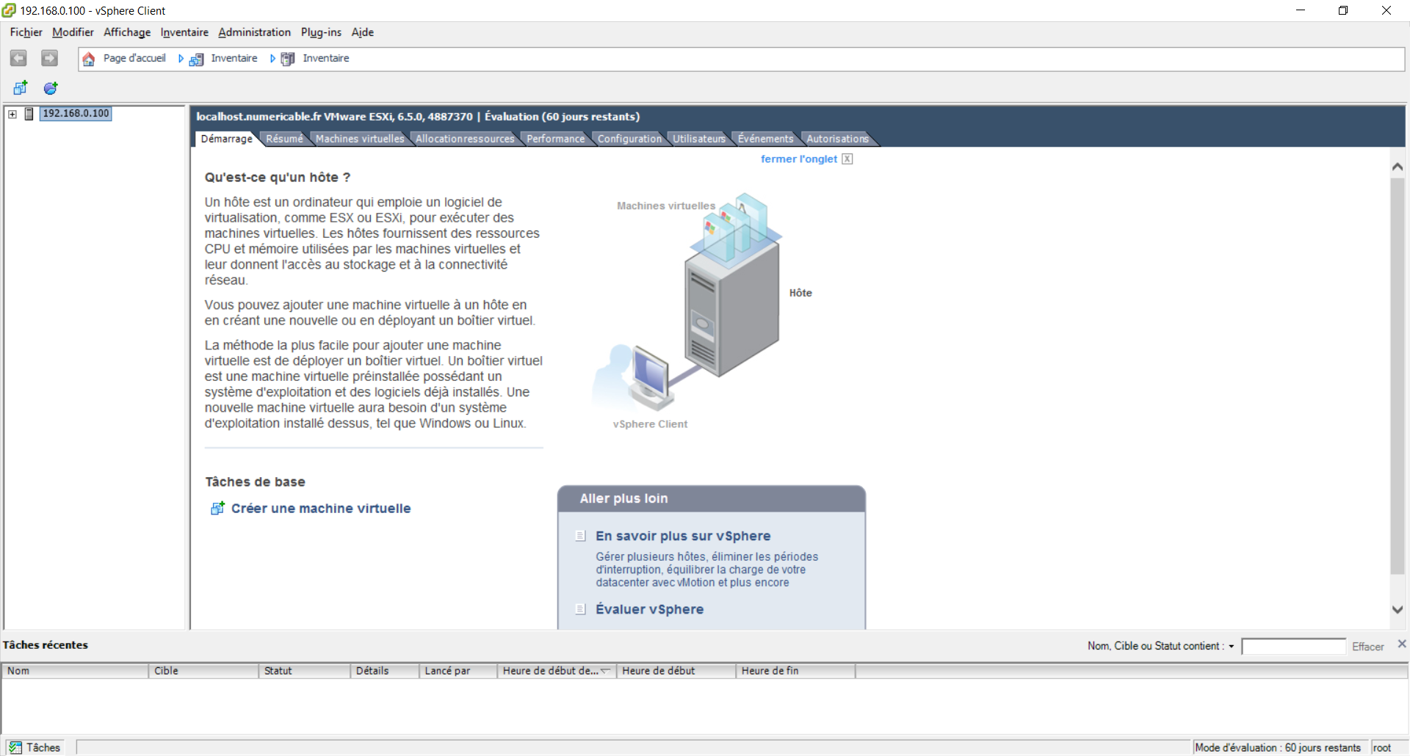Sort tasks by Heure de début column header
The height and width of the screenshot is (756, 1410).
(x=676, y=670)
